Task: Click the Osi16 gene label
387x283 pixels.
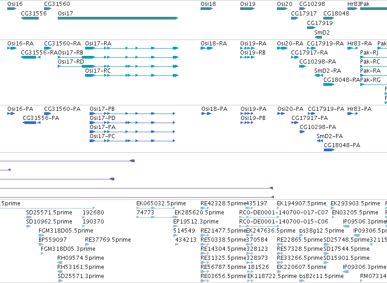Action: 15,4
